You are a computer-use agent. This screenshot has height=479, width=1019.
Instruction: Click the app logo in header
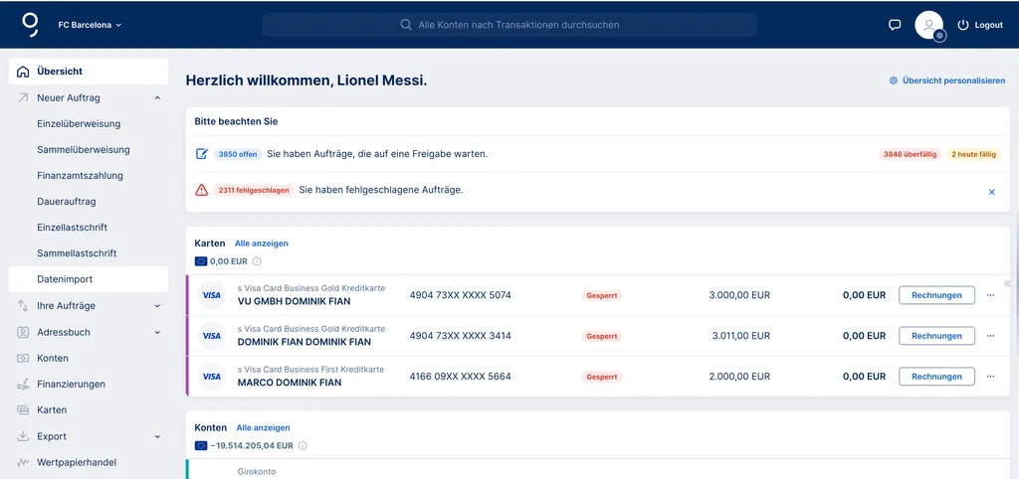pyautogui.click(x=30, y=24)
